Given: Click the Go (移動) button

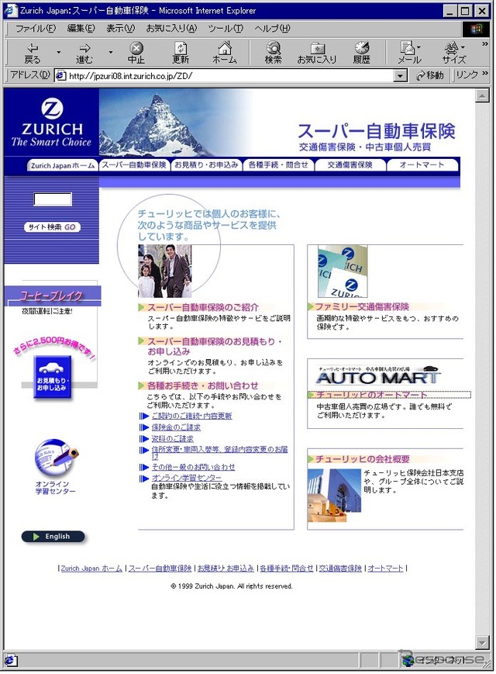Looking at the screenshot, I should point(429,76).
